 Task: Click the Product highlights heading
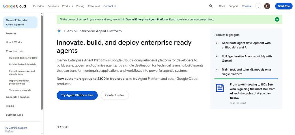(x=227, y=35)
